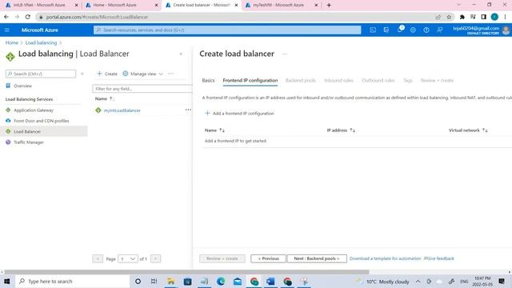Switch to Outbound rules tab
This screenshot has width=512, height=288.
pos(378,80)
